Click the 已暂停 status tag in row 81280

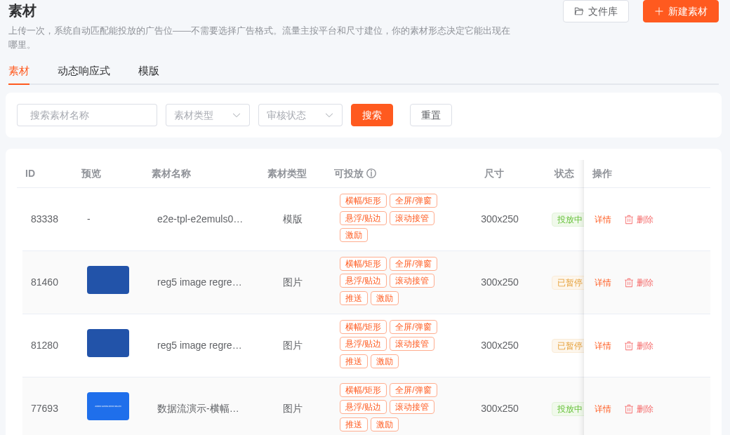click(x=568, y=346)
